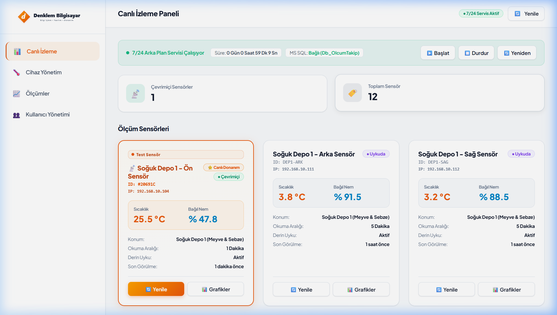Viewport: 557px width, 315px height.
Task: Click the Denklem Bilgisayar logo icon
Action: [x=24, y=17]
